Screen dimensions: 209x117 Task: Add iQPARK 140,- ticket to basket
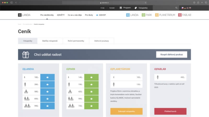coord(91,77)
